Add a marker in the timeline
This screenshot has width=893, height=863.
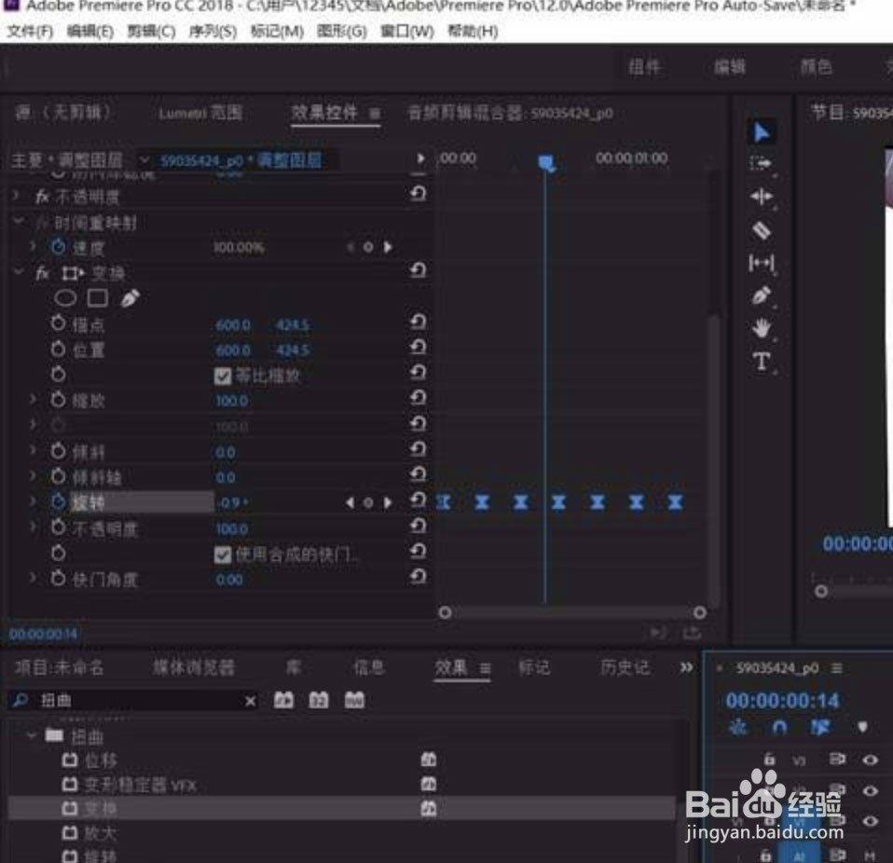pyautogui.click(x=862, y=728)
